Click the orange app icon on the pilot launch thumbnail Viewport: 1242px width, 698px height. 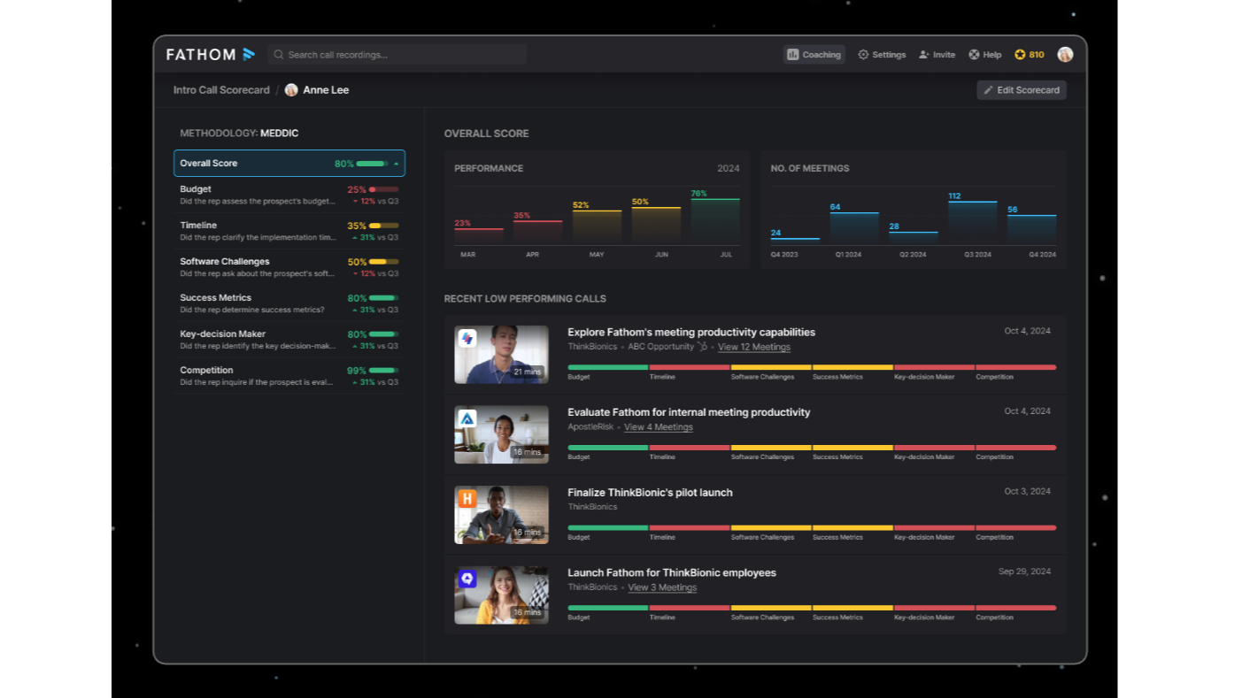469,498
